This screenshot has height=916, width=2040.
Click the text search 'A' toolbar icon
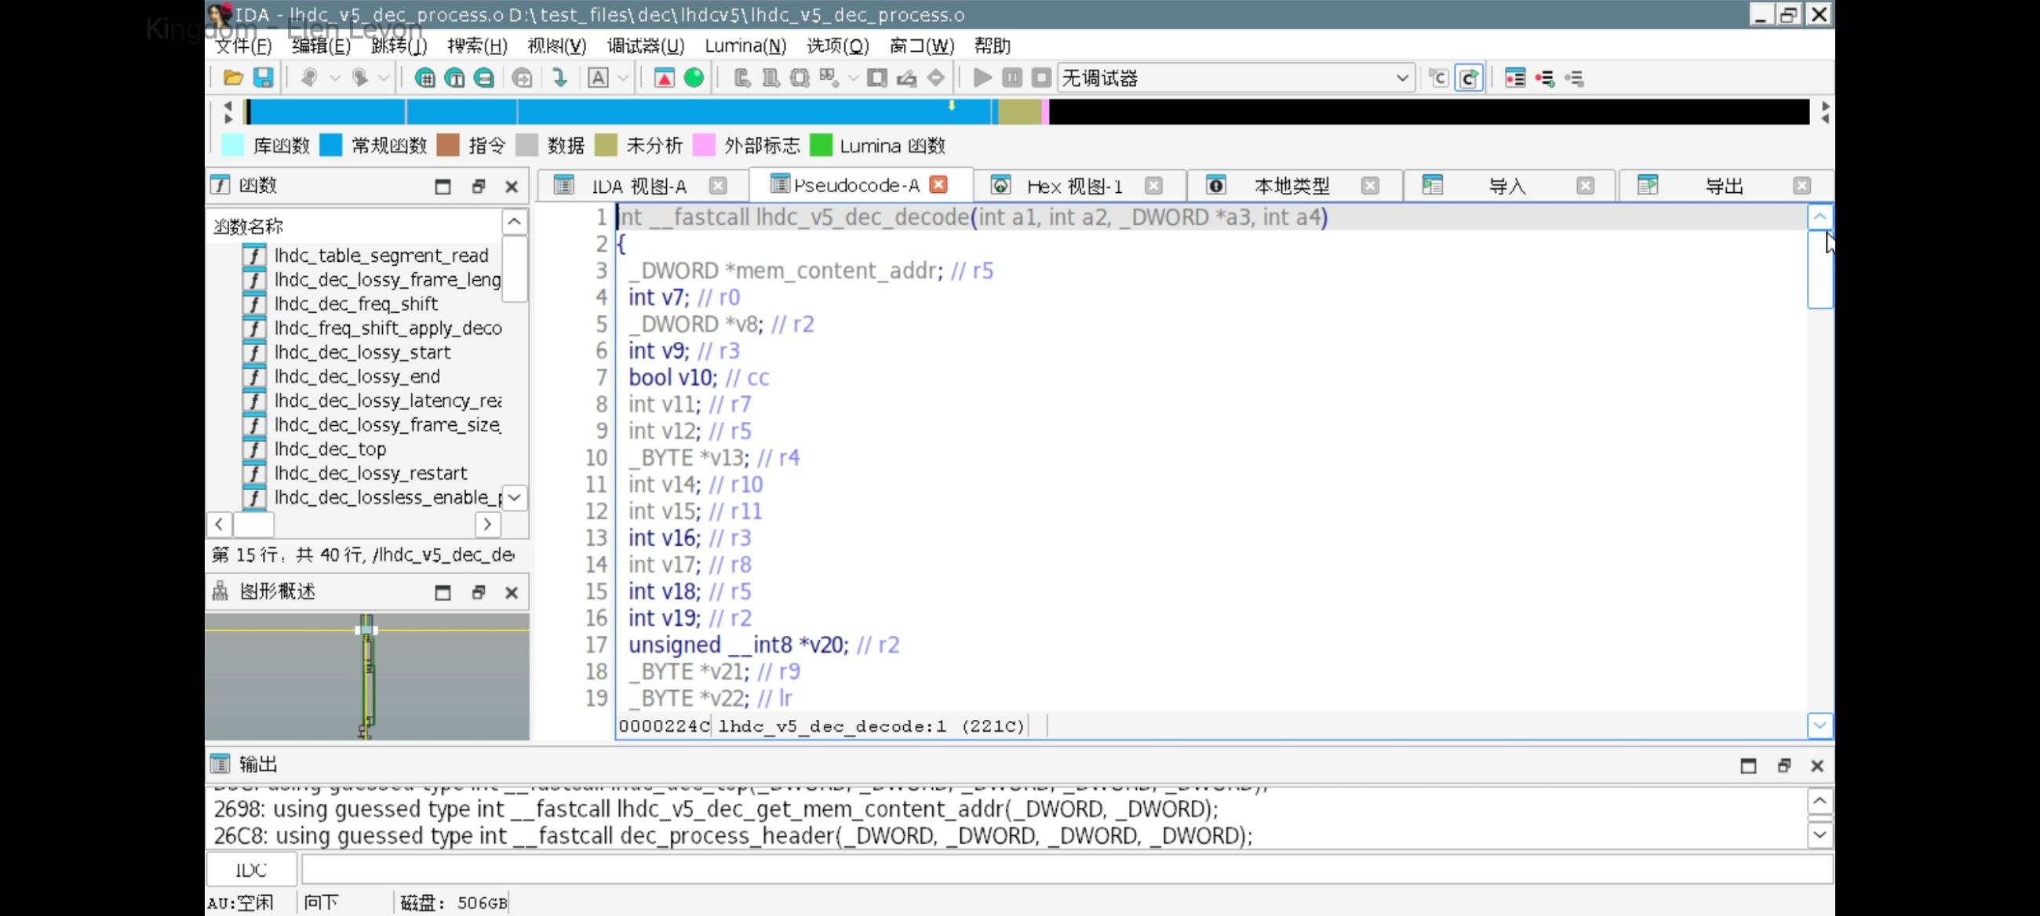click(x=598, y=78)
